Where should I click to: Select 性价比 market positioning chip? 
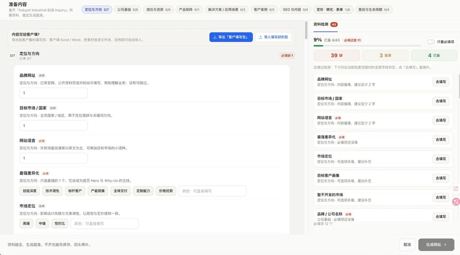pos(60,223)
